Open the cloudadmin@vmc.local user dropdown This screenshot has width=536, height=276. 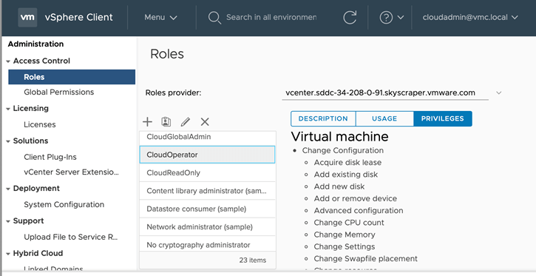click(x=470, y=17)
